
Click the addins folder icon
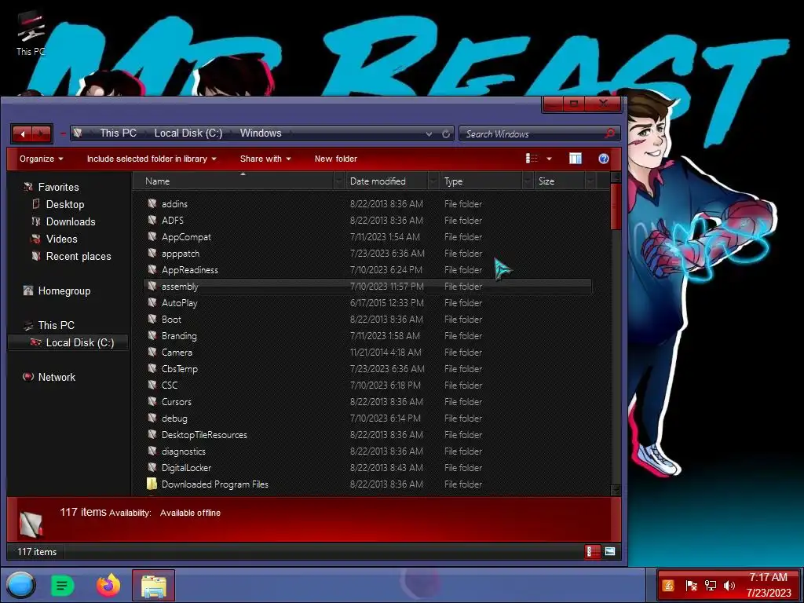tap(152, 203)
